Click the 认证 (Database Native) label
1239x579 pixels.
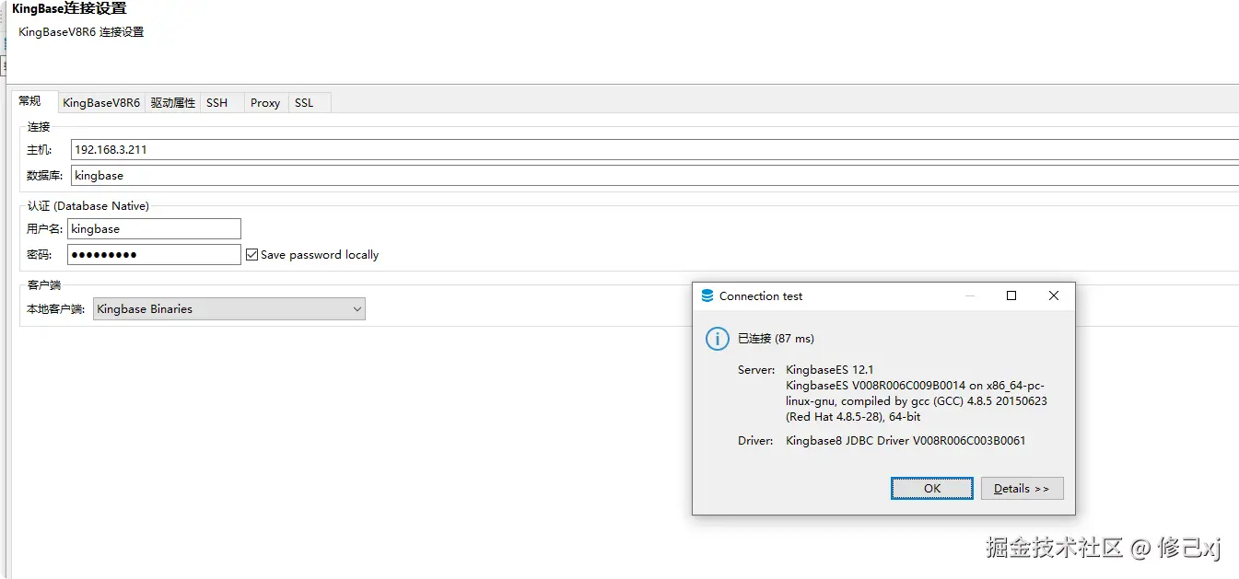(88, 206)
